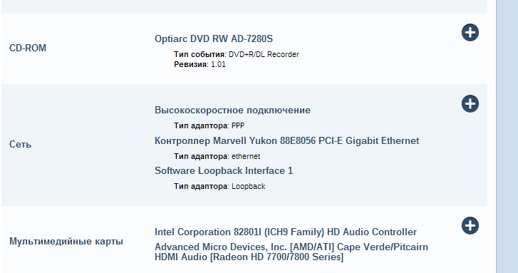Click the Тип события label text
Screen dimensions: 518x273
tap(200, 54)
